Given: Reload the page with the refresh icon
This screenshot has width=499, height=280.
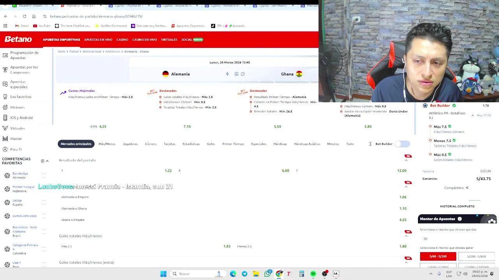Looking at the screenshot, I should tap(24, 16).
